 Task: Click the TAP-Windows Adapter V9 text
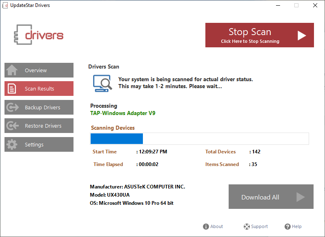(x=122, y=113)
